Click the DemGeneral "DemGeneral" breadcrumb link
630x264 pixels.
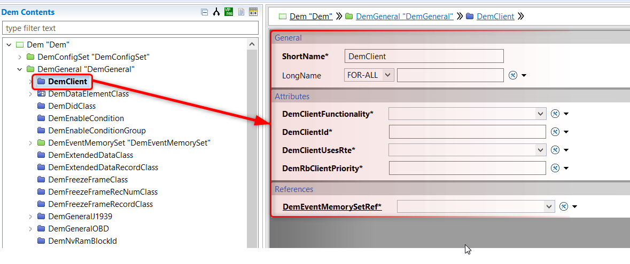click(405, 17)
